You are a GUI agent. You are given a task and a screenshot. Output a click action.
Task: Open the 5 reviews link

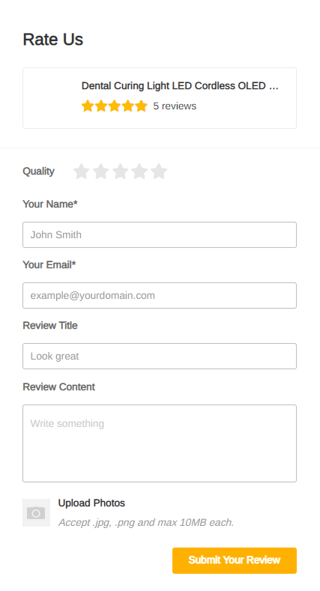(175, 106)
